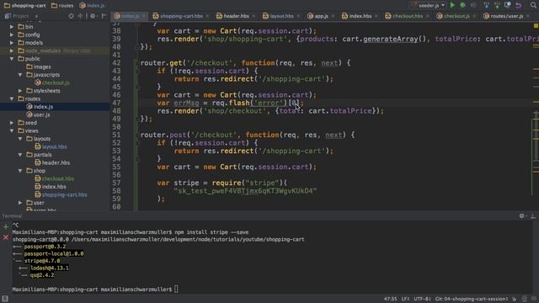Click Git branch 04-shopping-cart-session widget
This screenshot has height=303, width=539.
pos(472,299)
